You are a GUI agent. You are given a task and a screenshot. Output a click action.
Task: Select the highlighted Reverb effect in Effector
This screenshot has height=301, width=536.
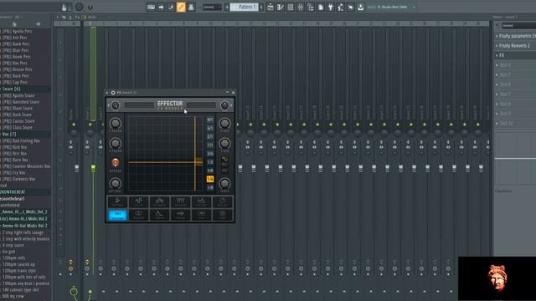tap(117, 215)
